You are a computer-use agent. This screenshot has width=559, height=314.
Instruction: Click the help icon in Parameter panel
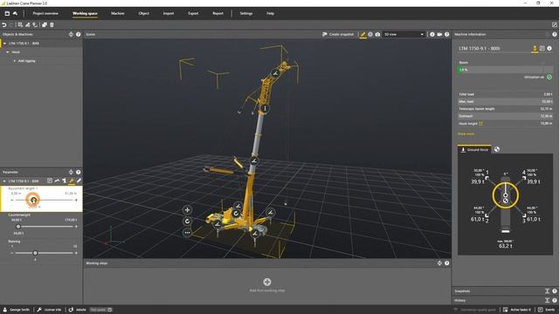click(78, 173)
